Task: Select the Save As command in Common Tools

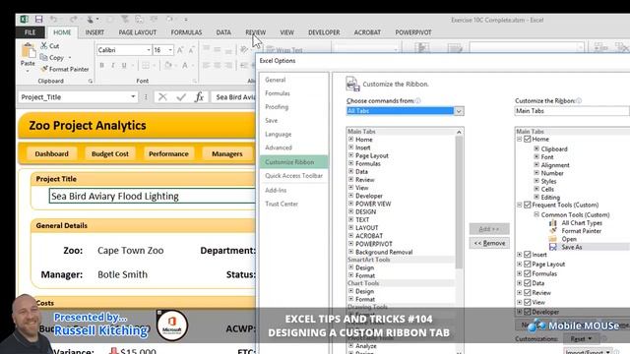Action: click(x=572, y=247)
